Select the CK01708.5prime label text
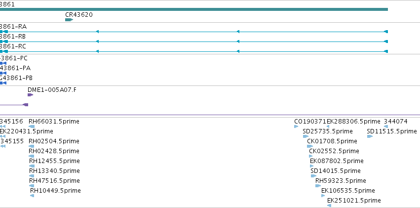 point(332,141)
